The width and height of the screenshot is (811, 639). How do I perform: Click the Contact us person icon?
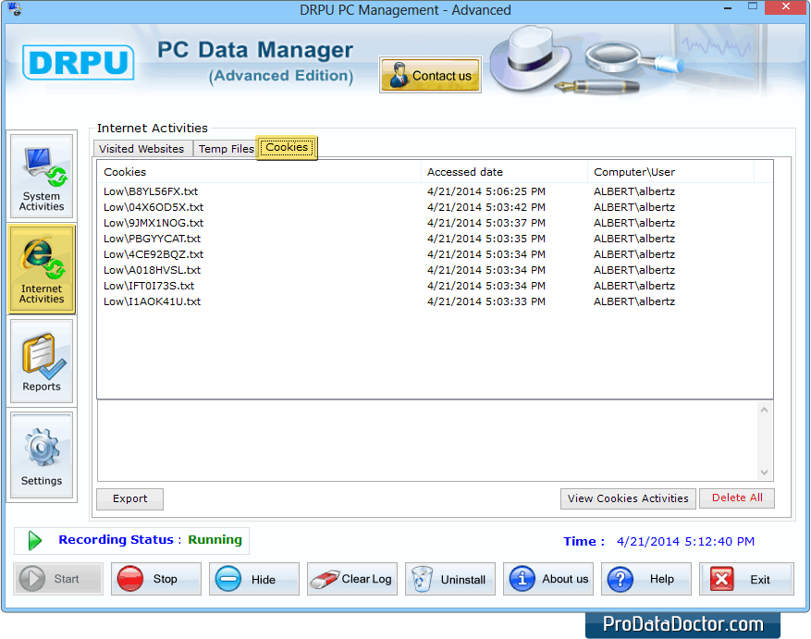399,75
